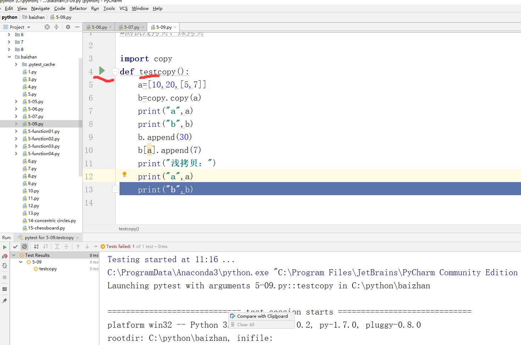Open the Refactor menu
Viewport: 521px width, 345px height.
(78, 8)
